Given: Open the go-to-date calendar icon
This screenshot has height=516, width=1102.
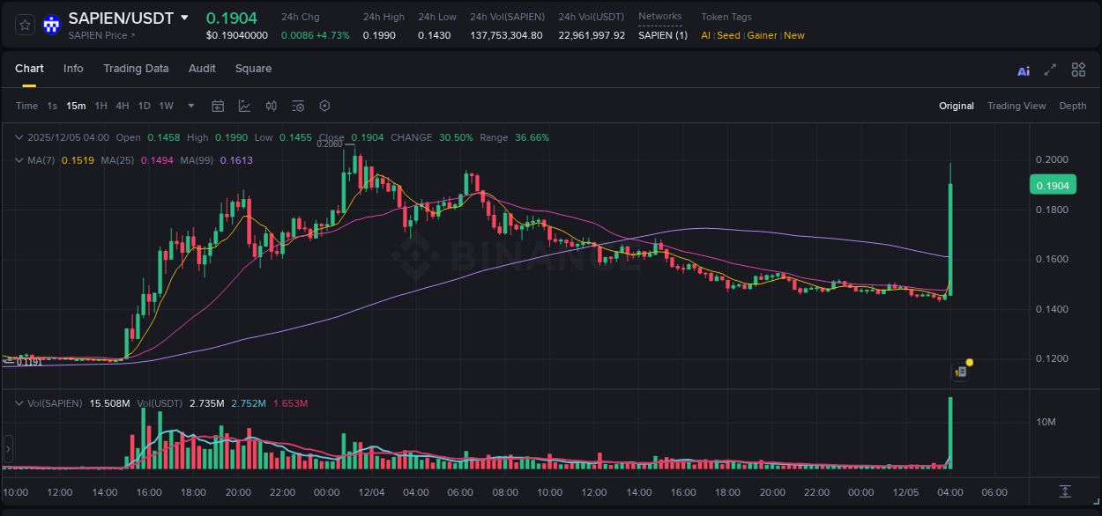Looking at the screenshot, I should 218,106.
